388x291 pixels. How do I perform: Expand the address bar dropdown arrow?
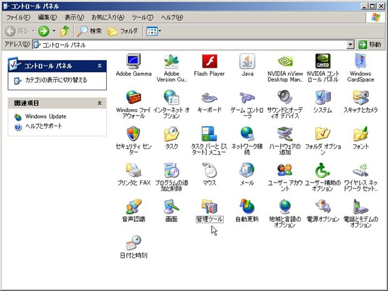[x=350, y=45]
